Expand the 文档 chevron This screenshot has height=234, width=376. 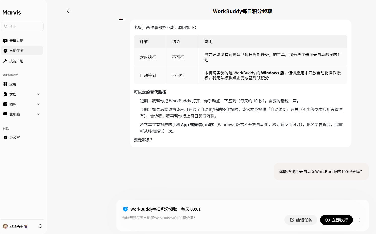coord(39,94)
